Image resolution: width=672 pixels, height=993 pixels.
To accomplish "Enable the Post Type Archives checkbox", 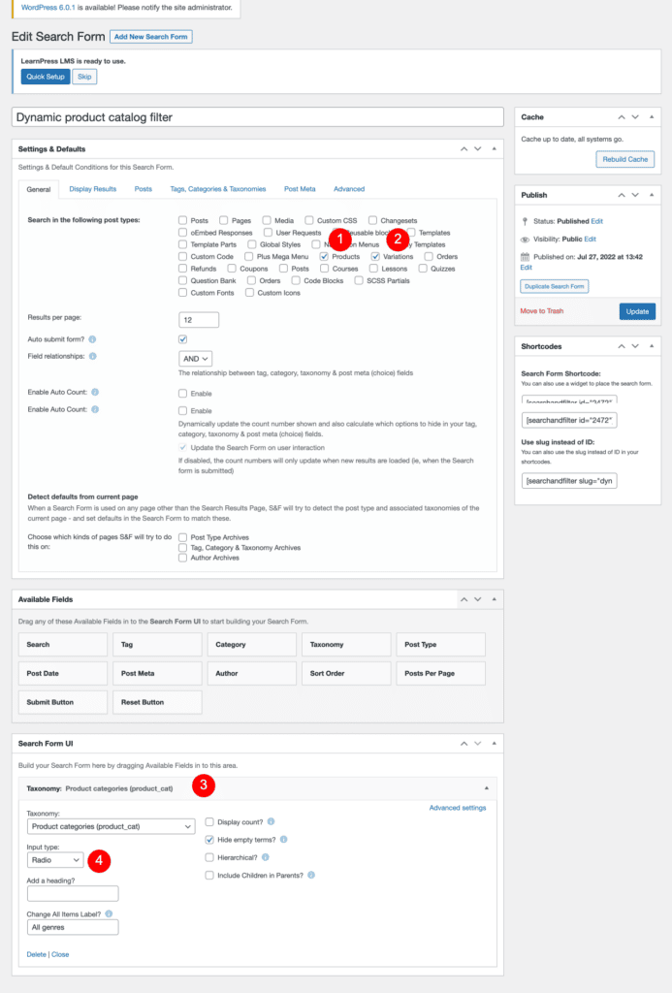I will click(182, 537).
